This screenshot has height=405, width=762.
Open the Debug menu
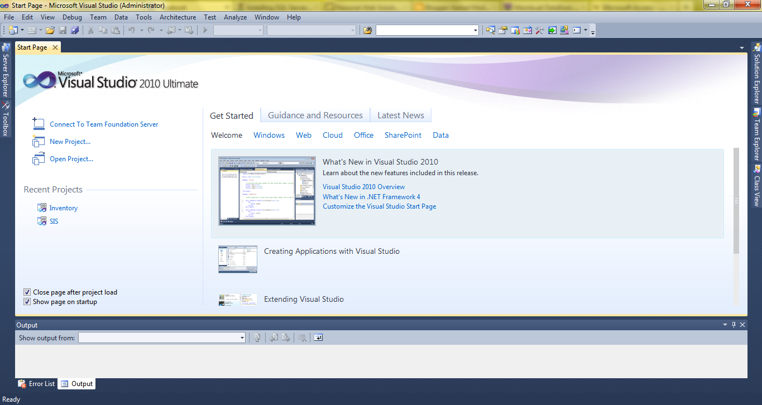pos(72,17)
